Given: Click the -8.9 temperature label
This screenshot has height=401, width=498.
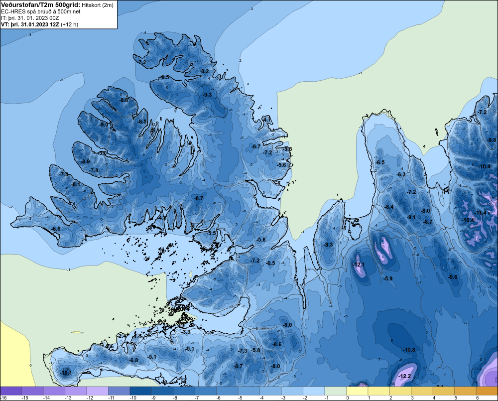Looking at the screenshot, I should pos(85,161).
